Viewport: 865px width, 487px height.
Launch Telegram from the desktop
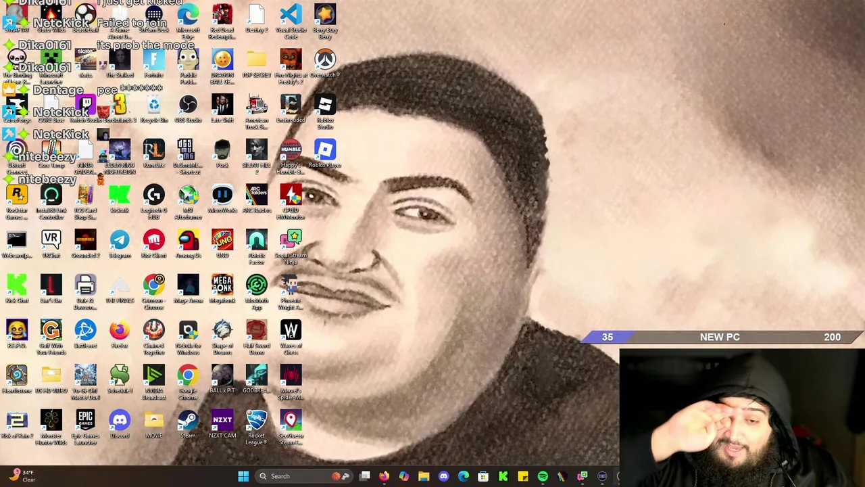[120, 244]
